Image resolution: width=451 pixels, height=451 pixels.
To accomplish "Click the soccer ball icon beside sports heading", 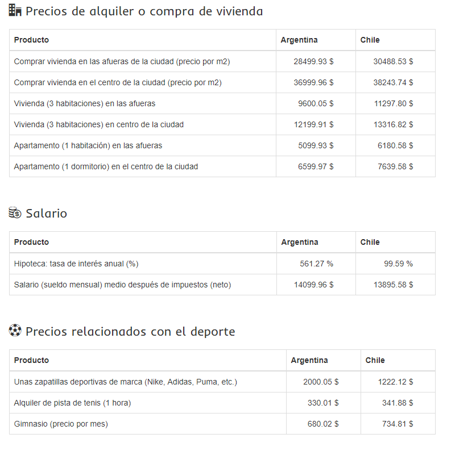I will 15,331.
